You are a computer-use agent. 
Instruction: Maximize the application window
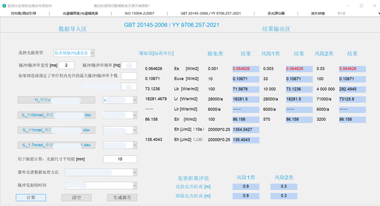coord(361,5)
